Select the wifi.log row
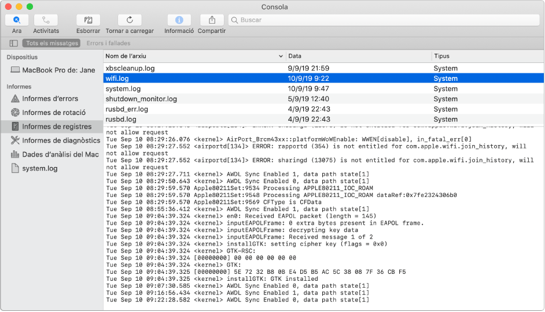The image size is (545, 312). point(323,79)
